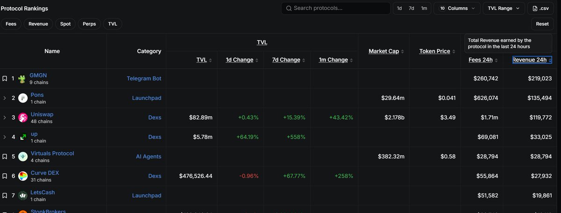Open the Curve DEX link

(x=44, y=173)
